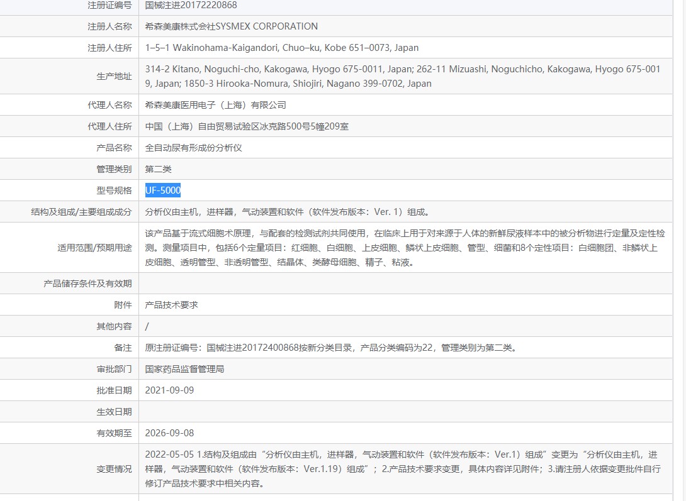Click the highlighted UF-5000 model text

click(x=162, y=190)
